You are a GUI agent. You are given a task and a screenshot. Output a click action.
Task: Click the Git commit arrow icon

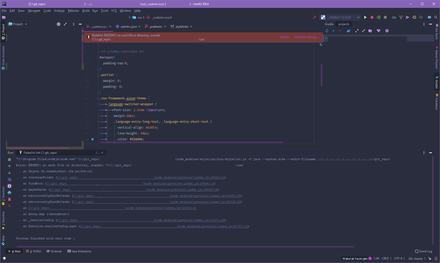click(408, 17)
